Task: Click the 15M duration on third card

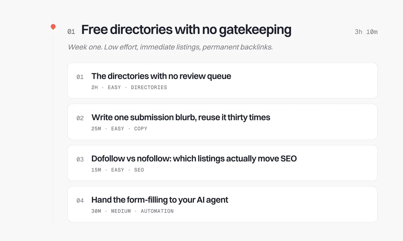Action: [x=96, y=170]
